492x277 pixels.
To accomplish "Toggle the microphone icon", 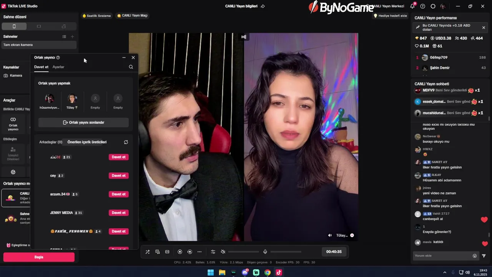I will (265, 252).
